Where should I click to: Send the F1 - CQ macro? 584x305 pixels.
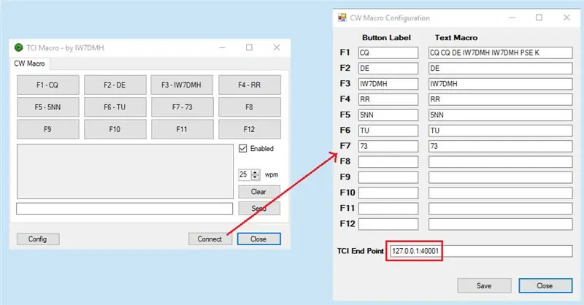47,85
